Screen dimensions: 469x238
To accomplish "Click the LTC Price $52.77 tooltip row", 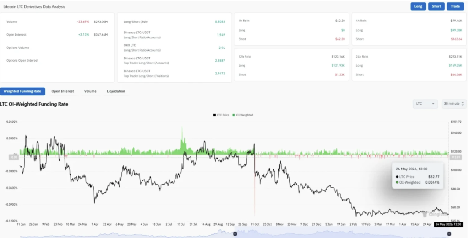I will pos(418,177).
